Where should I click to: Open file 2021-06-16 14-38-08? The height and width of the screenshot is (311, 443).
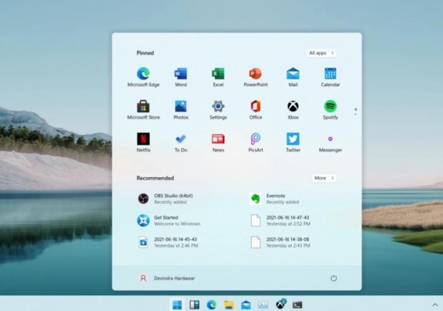[280, 242]
